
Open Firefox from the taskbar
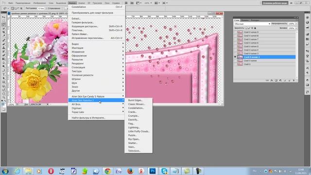[130, 171]
